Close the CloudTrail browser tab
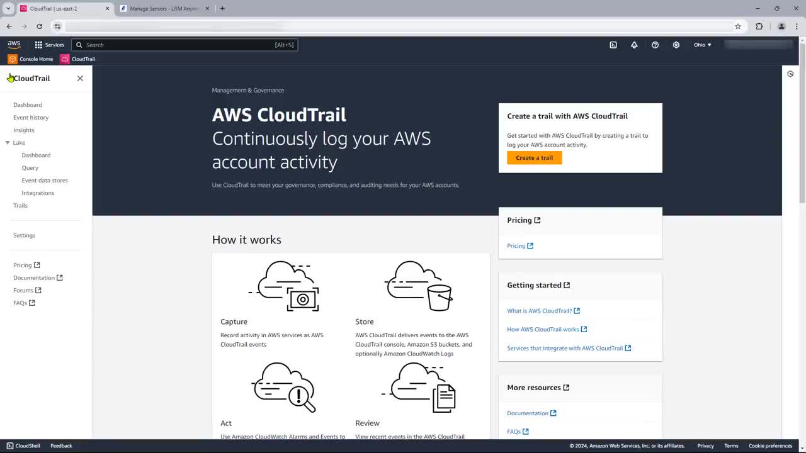Screen dimensions: 806x453 [107, 9]
